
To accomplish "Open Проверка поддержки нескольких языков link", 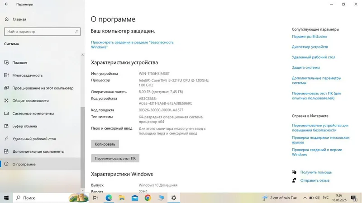I will 321,140.
